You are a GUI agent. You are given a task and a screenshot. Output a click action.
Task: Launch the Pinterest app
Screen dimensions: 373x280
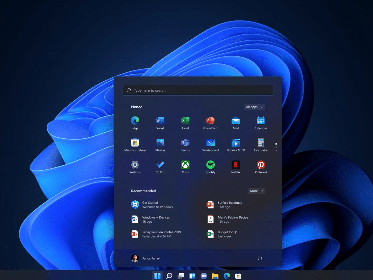(261, 167)
